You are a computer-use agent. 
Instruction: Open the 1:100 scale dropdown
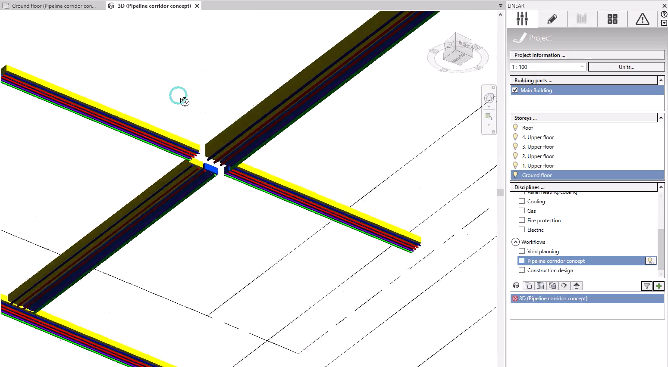click(x=582, y=67)
